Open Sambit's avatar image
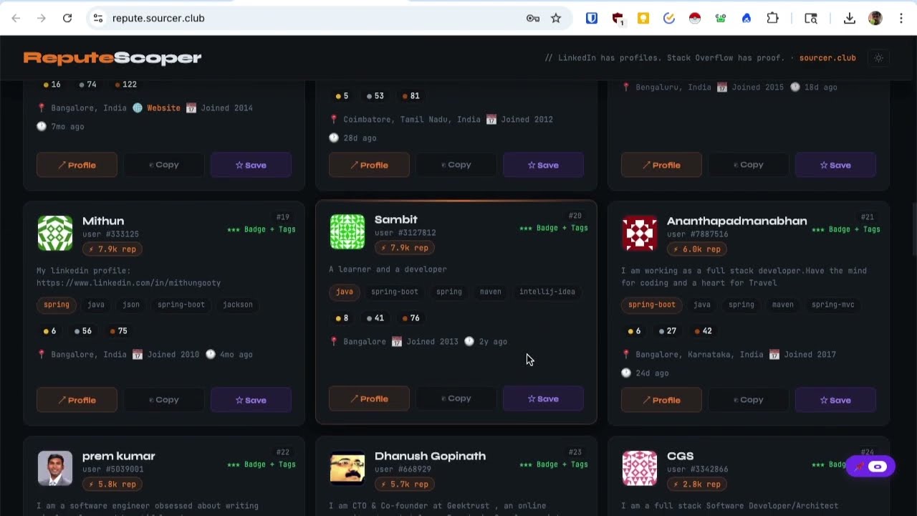 (347, 231)
